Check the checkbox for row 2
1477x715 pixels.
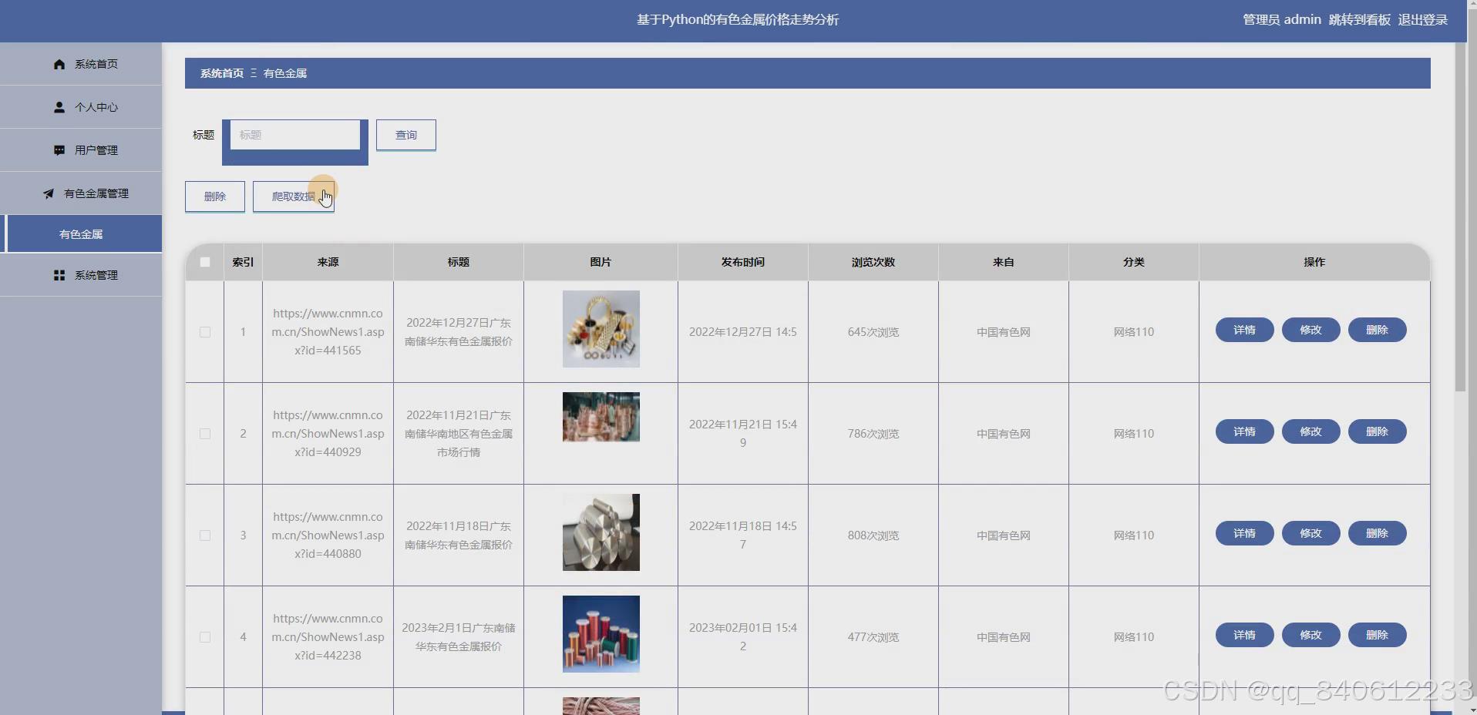205,434
